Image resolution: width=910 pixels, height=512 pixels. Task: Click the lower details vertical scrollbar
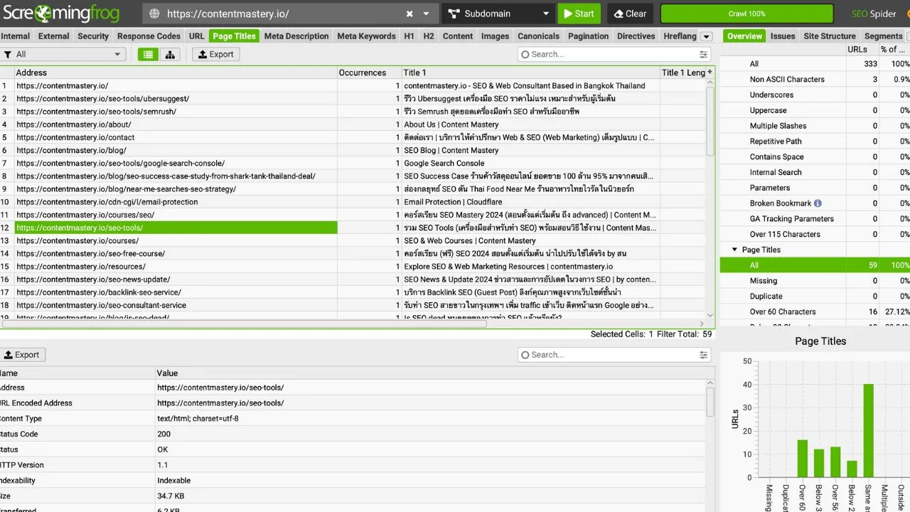[x=710, y=402]
